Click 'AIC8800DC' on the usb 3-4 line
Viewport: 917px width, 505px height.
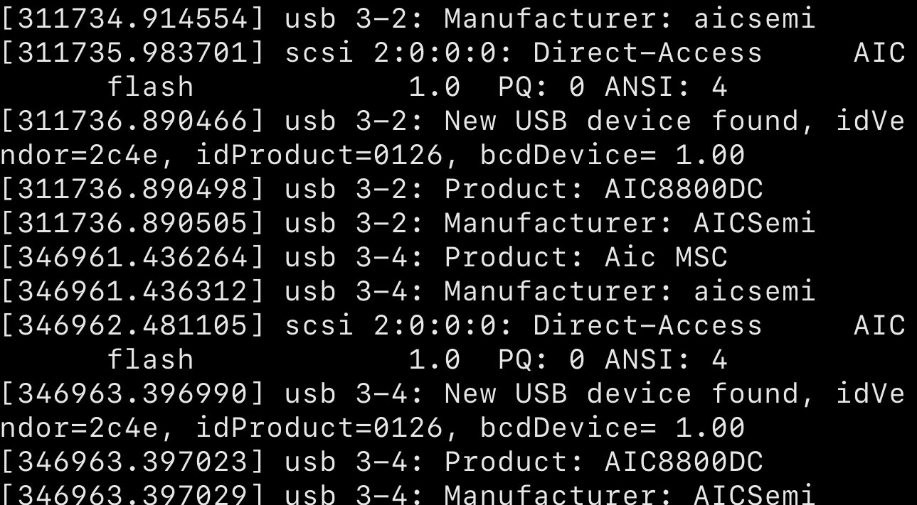coord(684,462)
